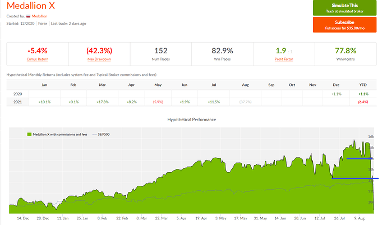Viewport: 387px width, 225px height.
Task: Click the Hypothetical Performance chart title
Action: pos(191,120)
